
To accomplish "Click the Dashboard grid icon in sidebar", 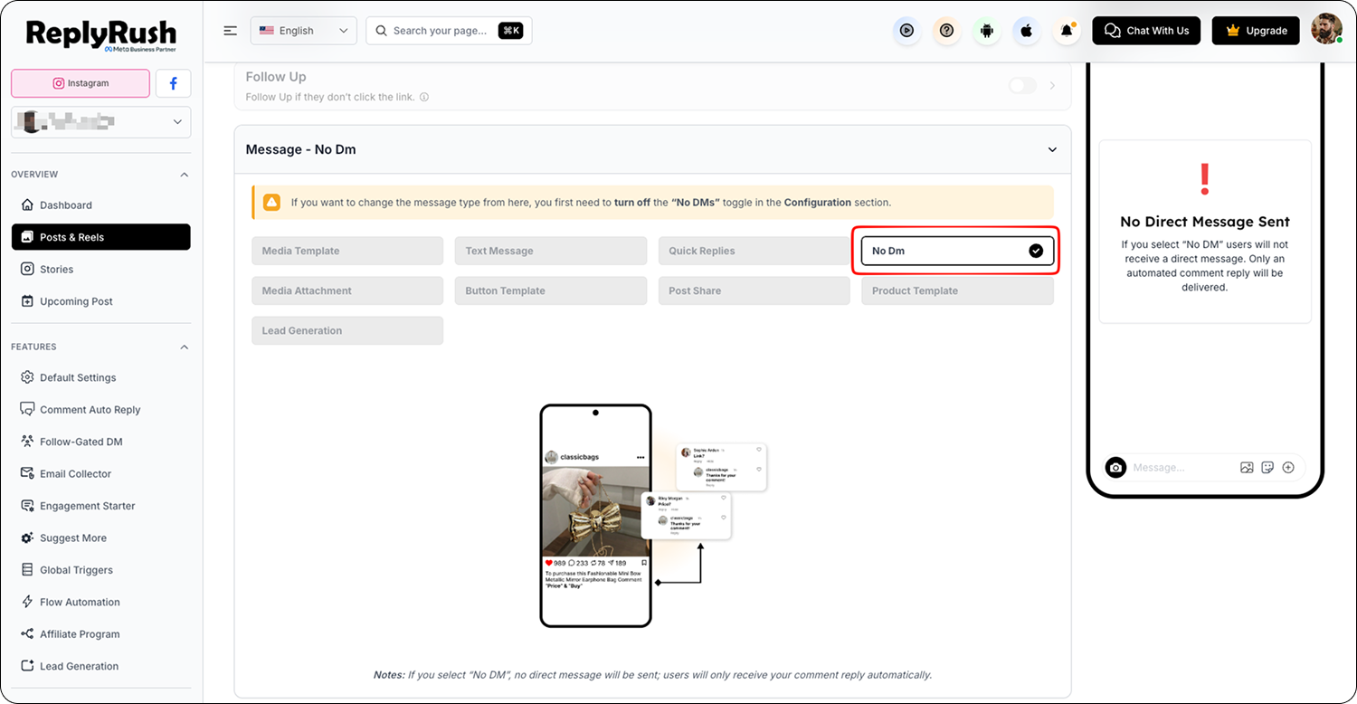I will click(x=26, y=205).
